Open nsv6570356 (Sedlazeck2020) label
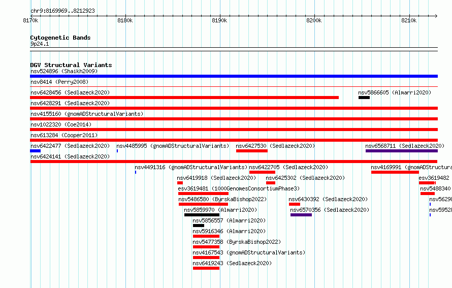The height and width of the screenshot is (288, 452). click(330, 210)
